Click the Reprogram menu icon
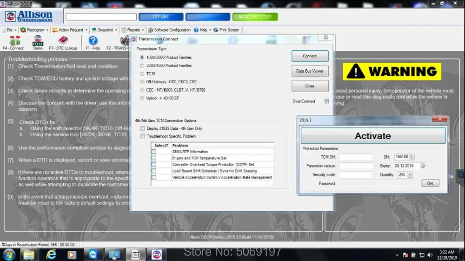Screen dimensions: 465x261 pyautogui.click(x=23, y=30)
